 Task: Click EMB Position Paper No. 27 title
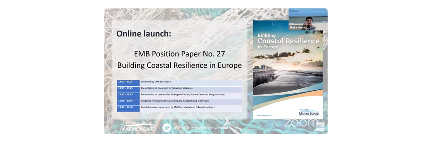(x=179, y=54)
